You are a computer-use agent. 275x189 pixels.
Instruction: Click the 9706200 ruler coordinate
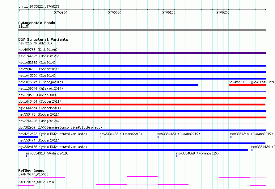coord(223,12)
